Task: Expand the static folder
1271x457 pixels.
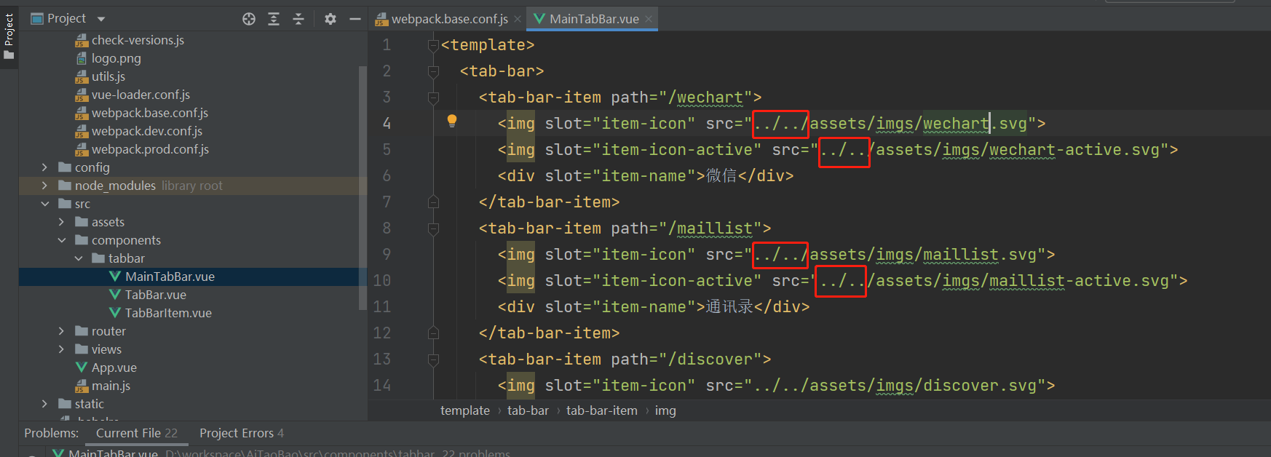Action: point(44,404)
